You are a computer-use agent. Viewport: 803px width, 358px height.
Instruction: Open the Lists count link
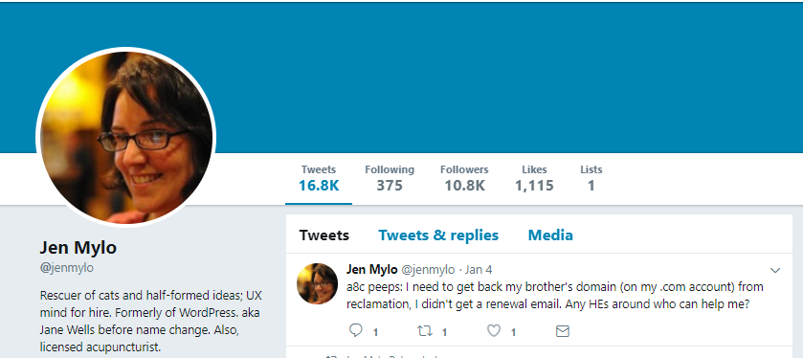point(591,178)
